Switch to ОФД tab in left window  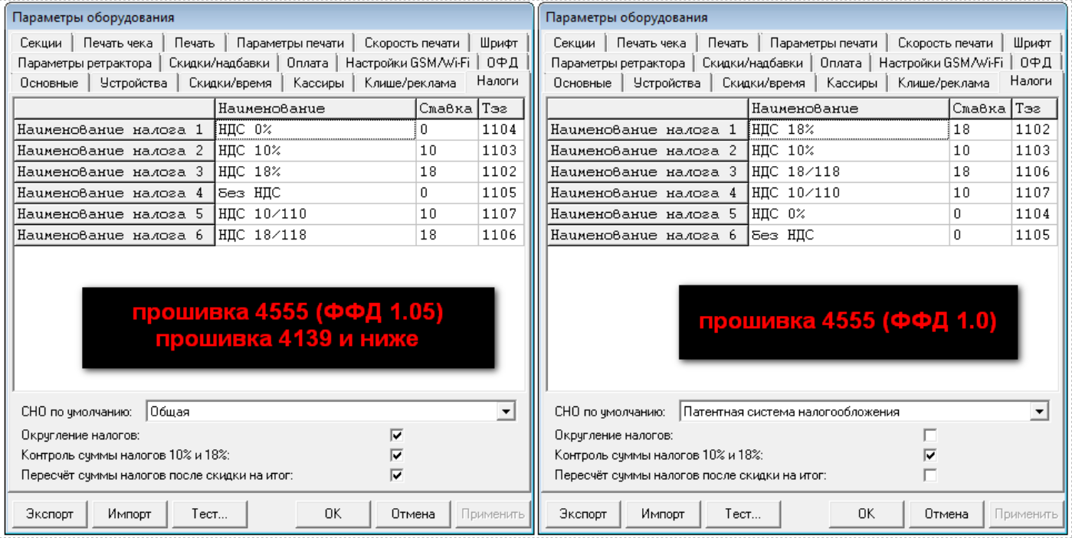(x=502, y=63)
